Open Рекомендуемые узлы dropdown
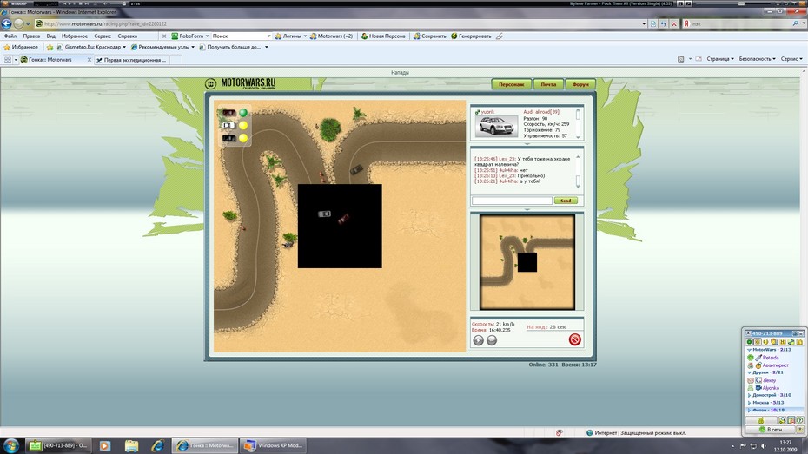 point(162,47)
